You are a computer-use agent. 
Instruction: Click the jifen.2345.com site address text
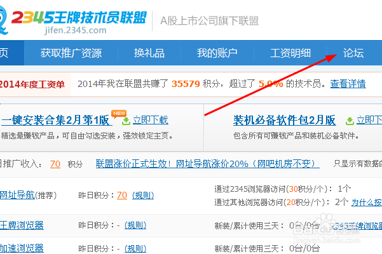(x=75, y=30)
